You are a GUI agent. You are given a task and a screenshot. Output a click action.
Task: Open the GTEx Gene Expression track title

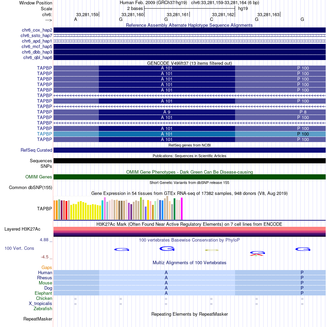coord(189,193)
